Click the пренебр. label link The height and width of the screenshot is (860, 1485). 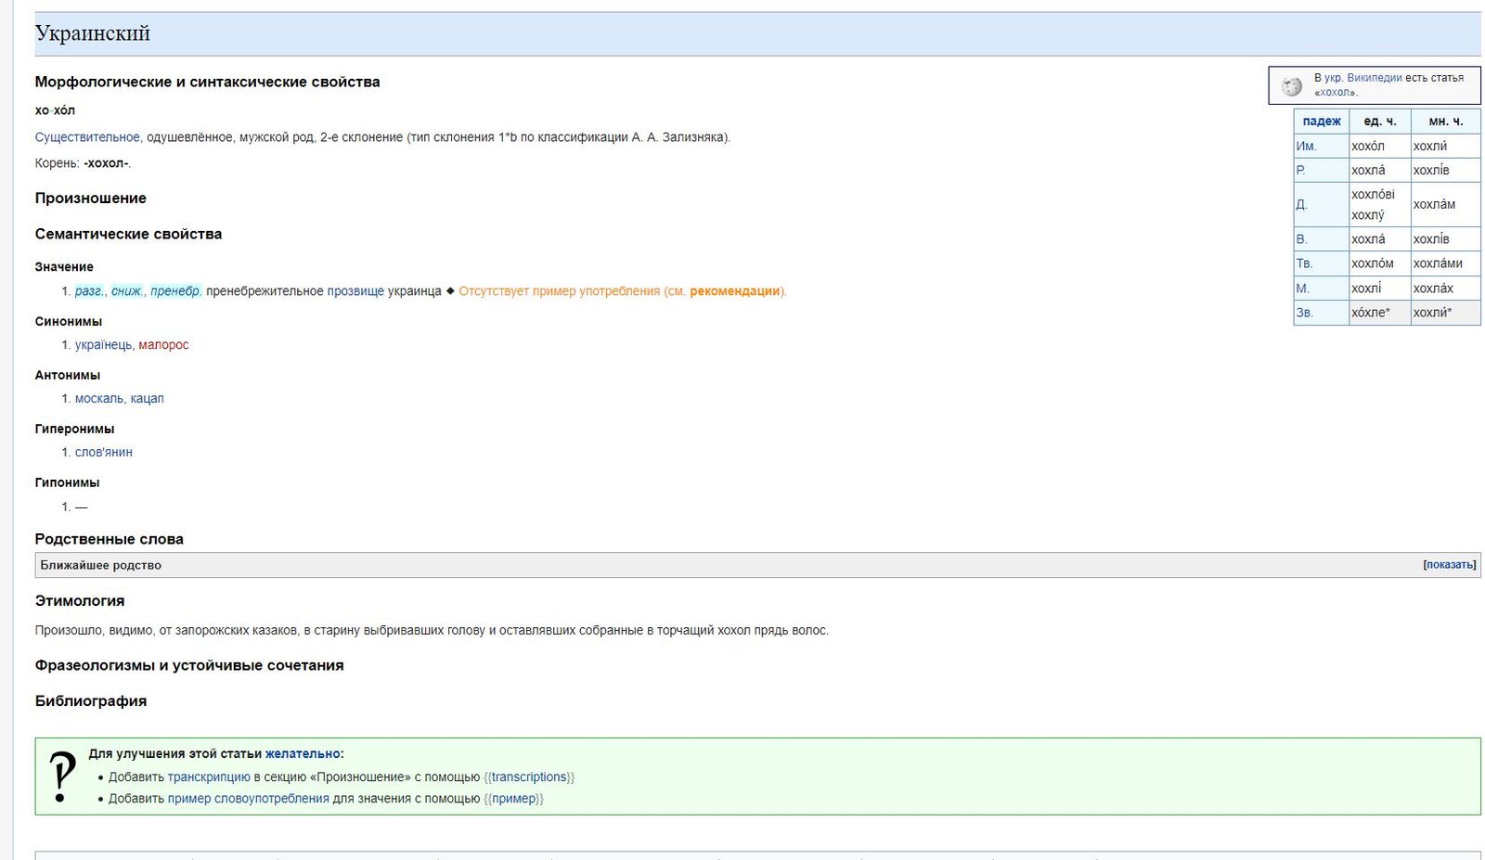pos(175,291)
